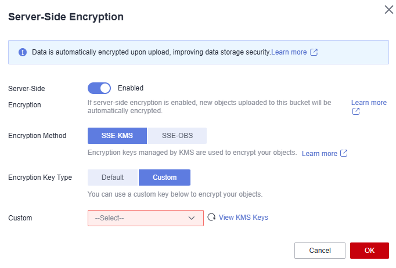
Task: Select SSE-KMS encryption method
Action: pos(117,136)
